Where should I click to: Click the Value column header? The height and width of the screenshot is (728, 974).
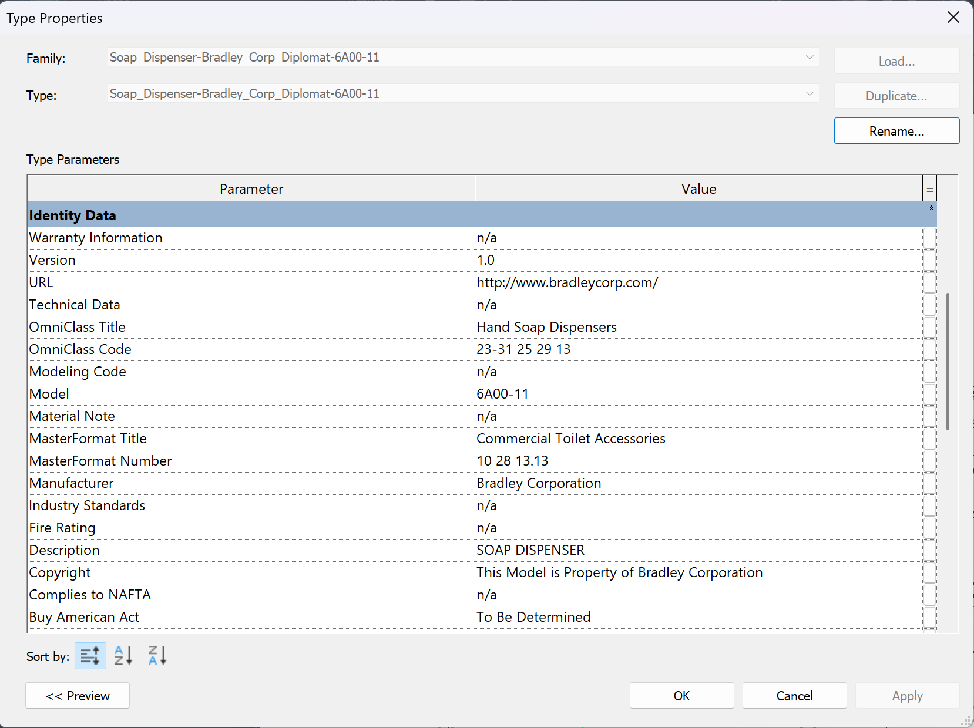698,189
